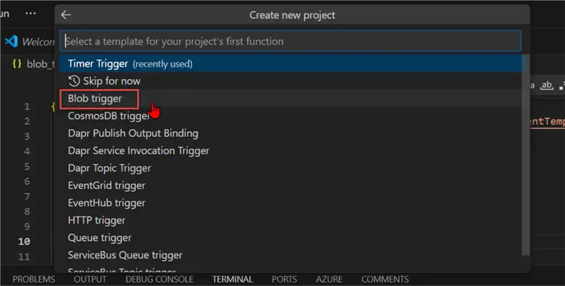Open the TERMINAL panel tab
This screenshot has height=286, width=565.
pyautogui.click(x=233, y=279)
